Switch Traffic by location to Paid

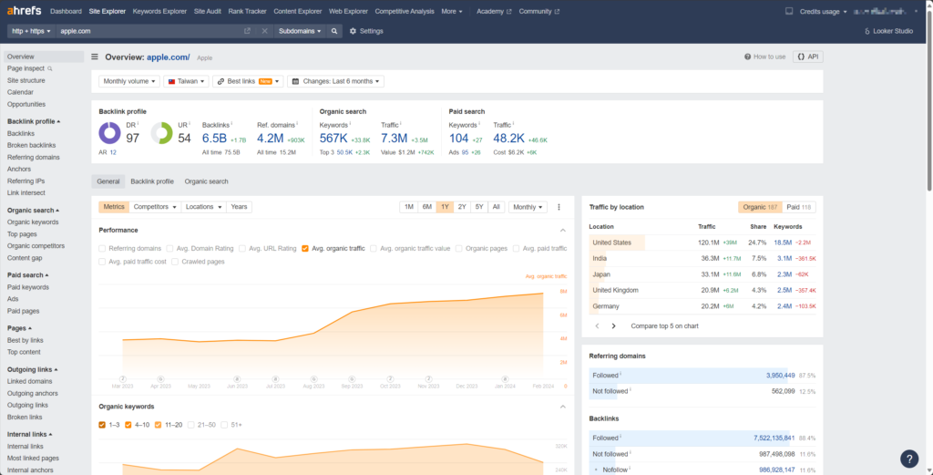[x=798, y=207]
